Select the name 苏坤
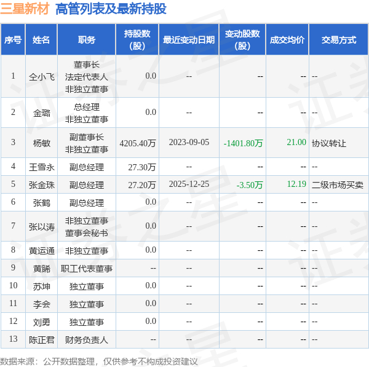 pyautogui.click(x=42, y=287)
